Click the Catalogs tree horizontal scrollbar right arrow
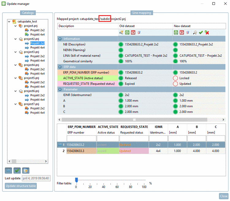Viewport: 230px width, 201px height. coord(46,161)
